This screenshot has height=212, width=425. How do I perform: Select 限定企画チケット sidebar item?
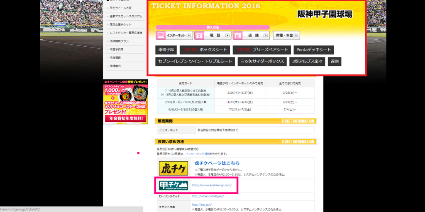121,24
